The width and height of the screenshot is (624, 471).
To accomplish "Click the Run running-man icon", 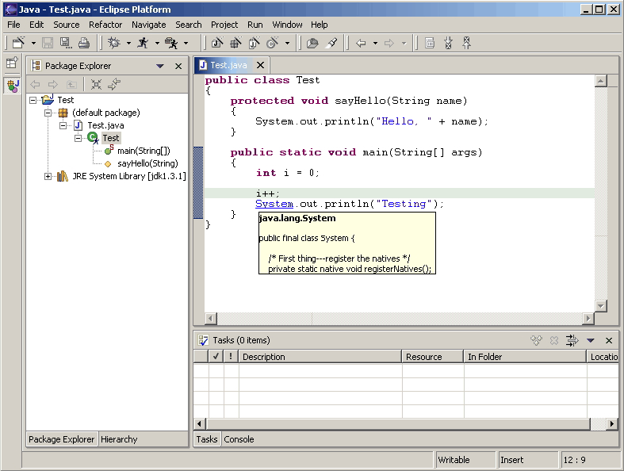I will 143,43.
